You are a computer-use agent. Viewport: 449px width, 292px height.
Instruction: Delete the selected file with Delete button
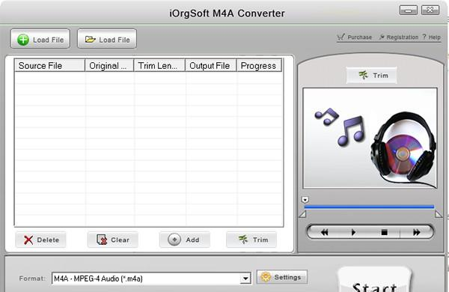point(41,240)
